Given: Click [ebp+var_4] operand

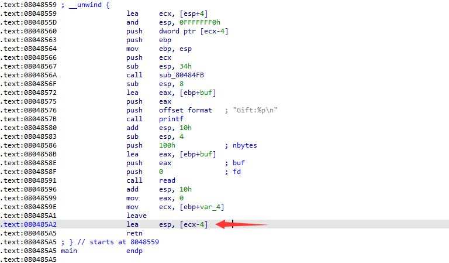Looking at the screenshot, I should [x=202, y=207].
